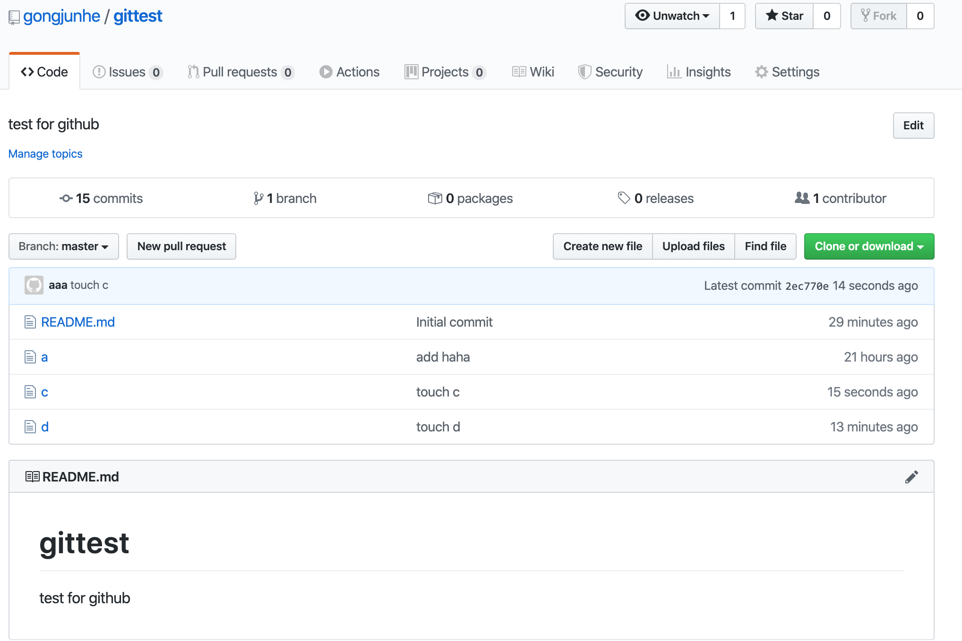Click the Create new file button
Viewport: 962px width, 641px height.
[602, 246]
